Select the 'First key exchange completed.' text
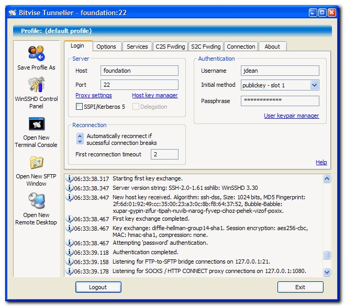 [151, 219]
